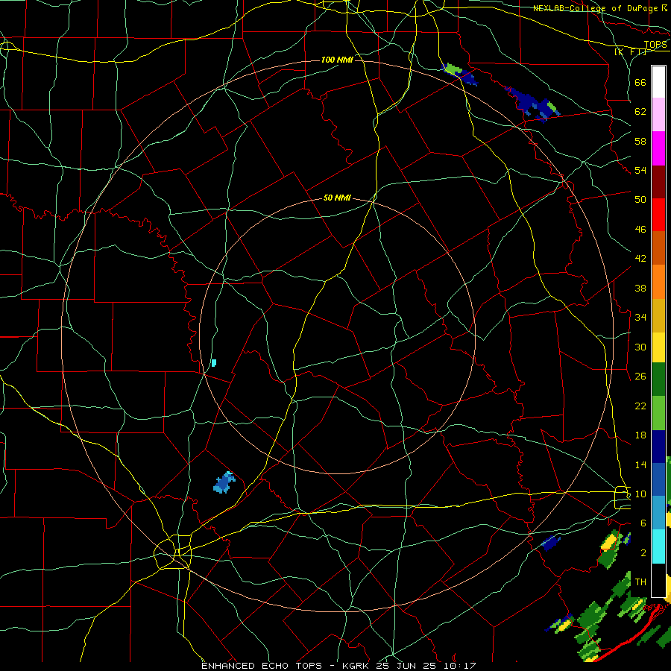Click the blue echo blob southwest of 50 NMI ring

[x=224, y=482]
